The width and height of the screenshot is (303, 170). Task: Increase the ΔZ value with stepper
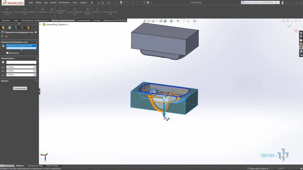[x=35, y=74]
